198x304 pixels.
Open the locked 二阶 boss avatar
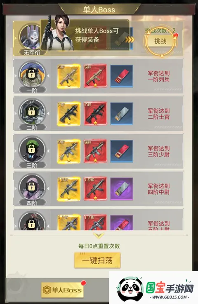(x=32, y=112)
